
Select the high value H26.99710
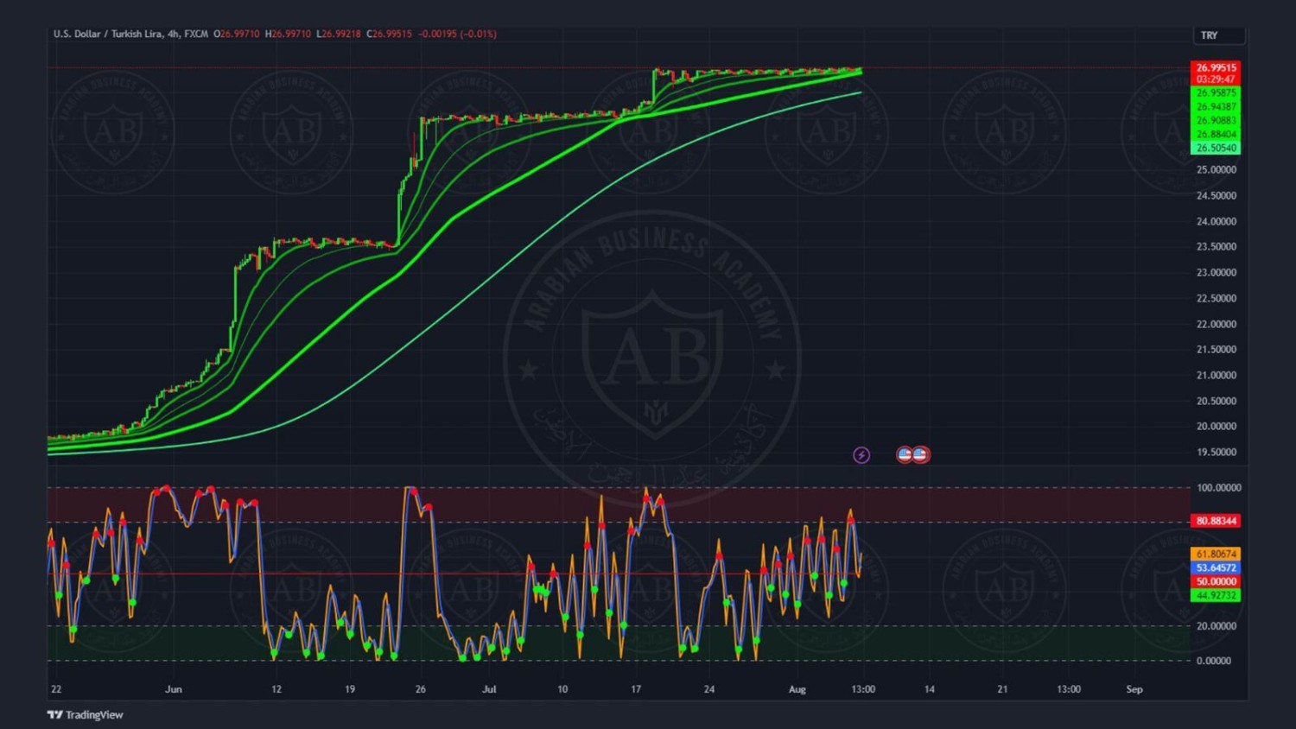click(288, 34)
